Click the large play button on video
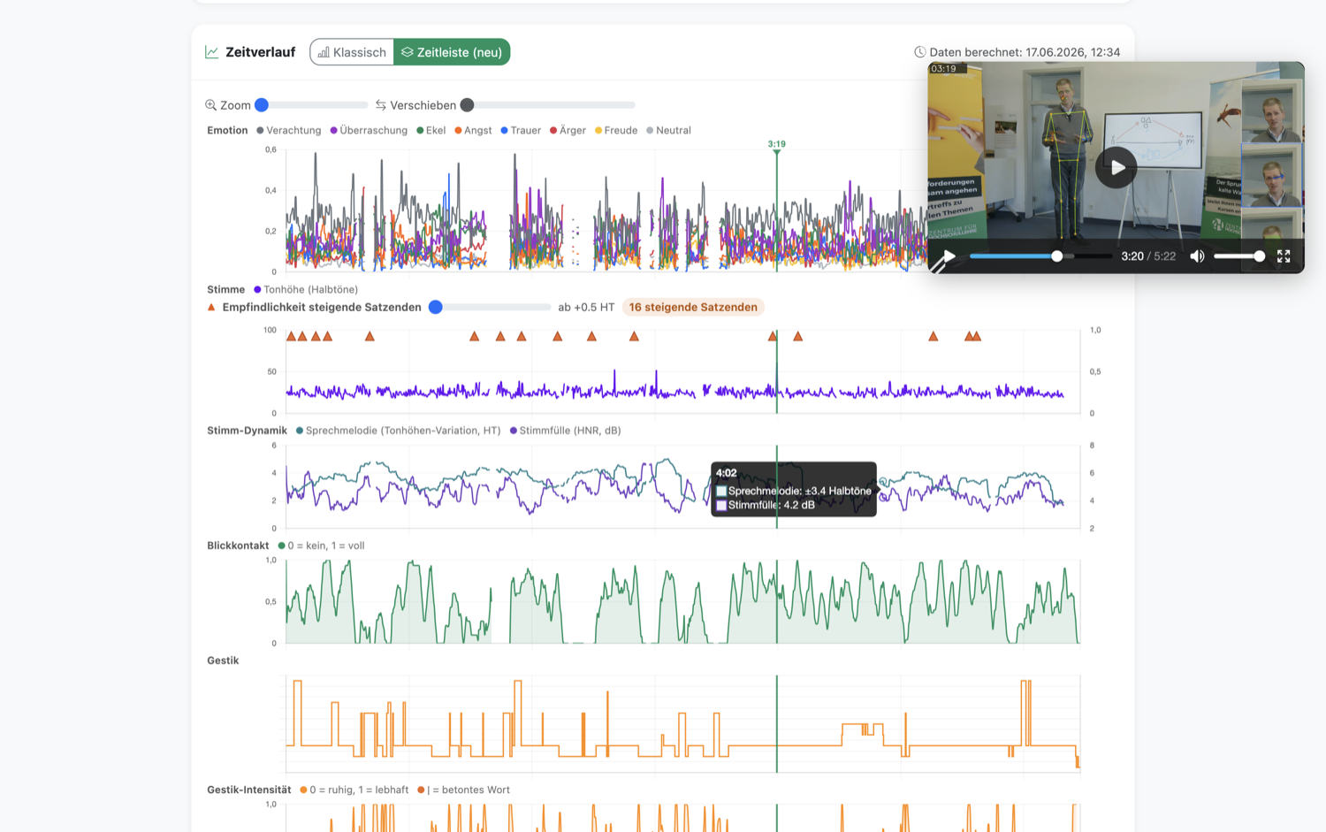This screenshot has width=1326, height=832. point(1116,167)
